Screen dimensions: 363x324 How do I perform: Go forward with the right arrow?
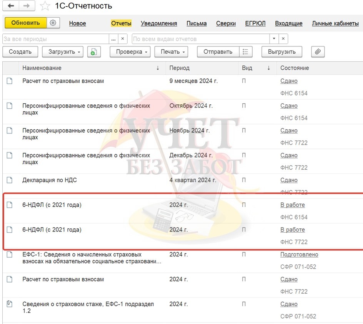coord(27,6)
